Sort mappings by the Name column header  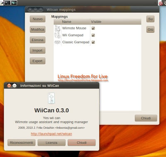coord(76,22)
